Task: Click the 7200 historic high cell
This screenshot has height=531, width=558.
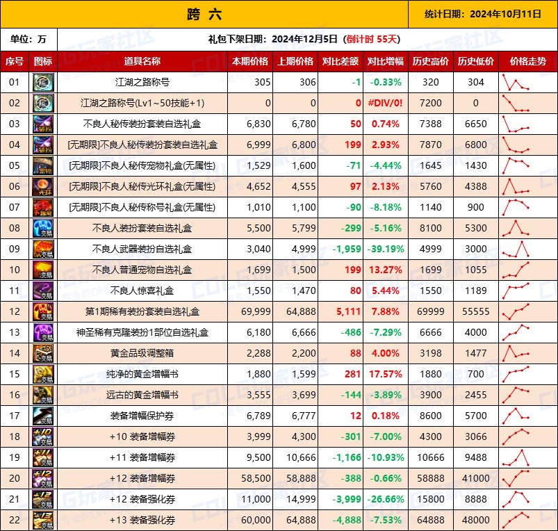Action: pos(431,103)
